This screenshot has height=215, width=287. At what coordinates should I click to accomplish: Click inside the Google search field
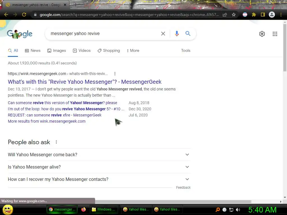click(x=103, y=34)
